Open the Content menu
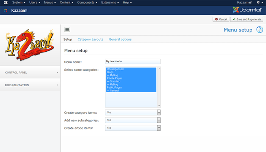266x152 pixels. coord(66,2)
